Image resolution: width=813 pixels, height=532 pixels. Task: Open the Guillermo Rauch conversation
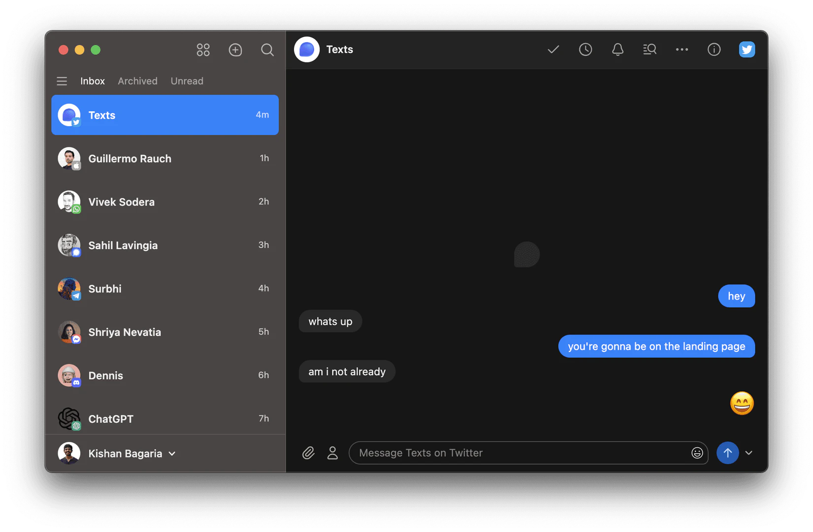point(130,159)
